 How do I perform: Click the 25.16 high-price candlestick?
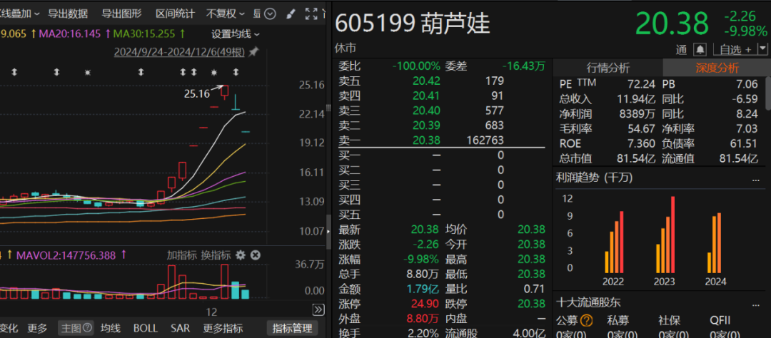[225, 91]
